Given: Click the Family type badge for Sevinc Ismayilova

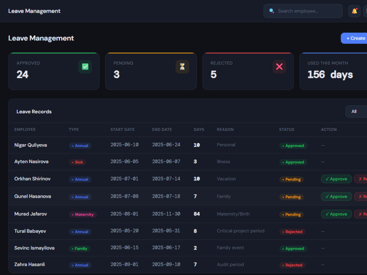Looking at the screenshot, I should (x=80, y=249).
